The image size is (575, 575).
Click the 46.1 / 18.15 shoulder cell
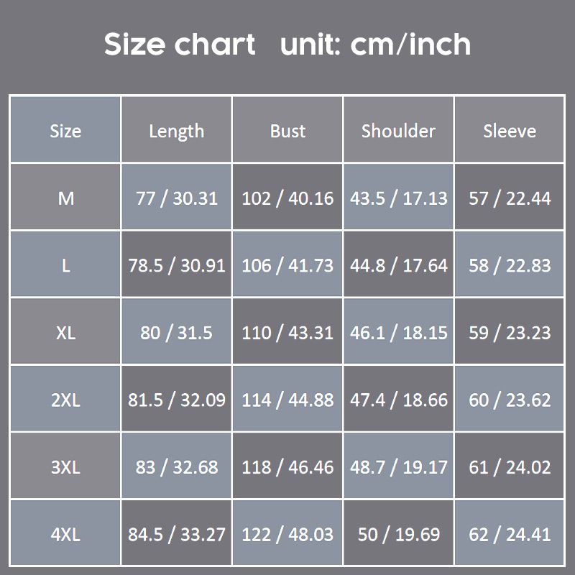tap(399, 333)
